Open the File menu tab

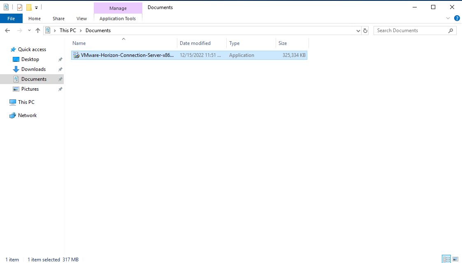click(x=11, y=18)
